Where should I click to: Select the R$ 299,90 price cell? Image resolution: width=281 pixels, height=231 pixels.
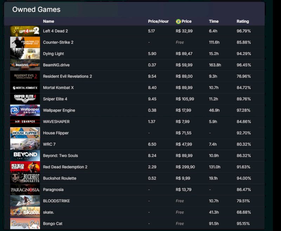tap(185, 167)
